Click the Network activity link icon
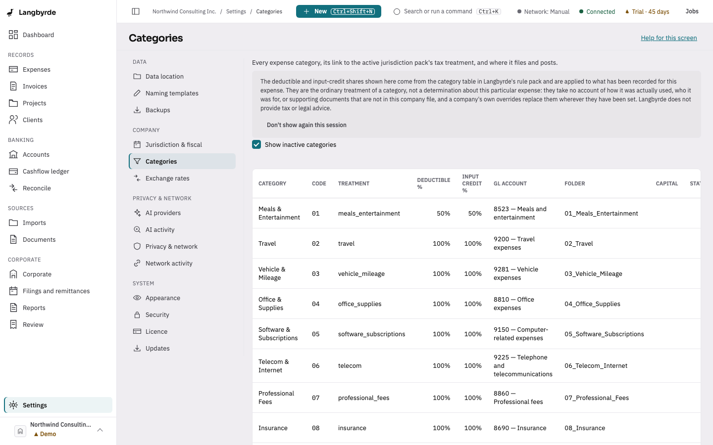The width and height of the screenshot is (713, 445). (137, 263)
